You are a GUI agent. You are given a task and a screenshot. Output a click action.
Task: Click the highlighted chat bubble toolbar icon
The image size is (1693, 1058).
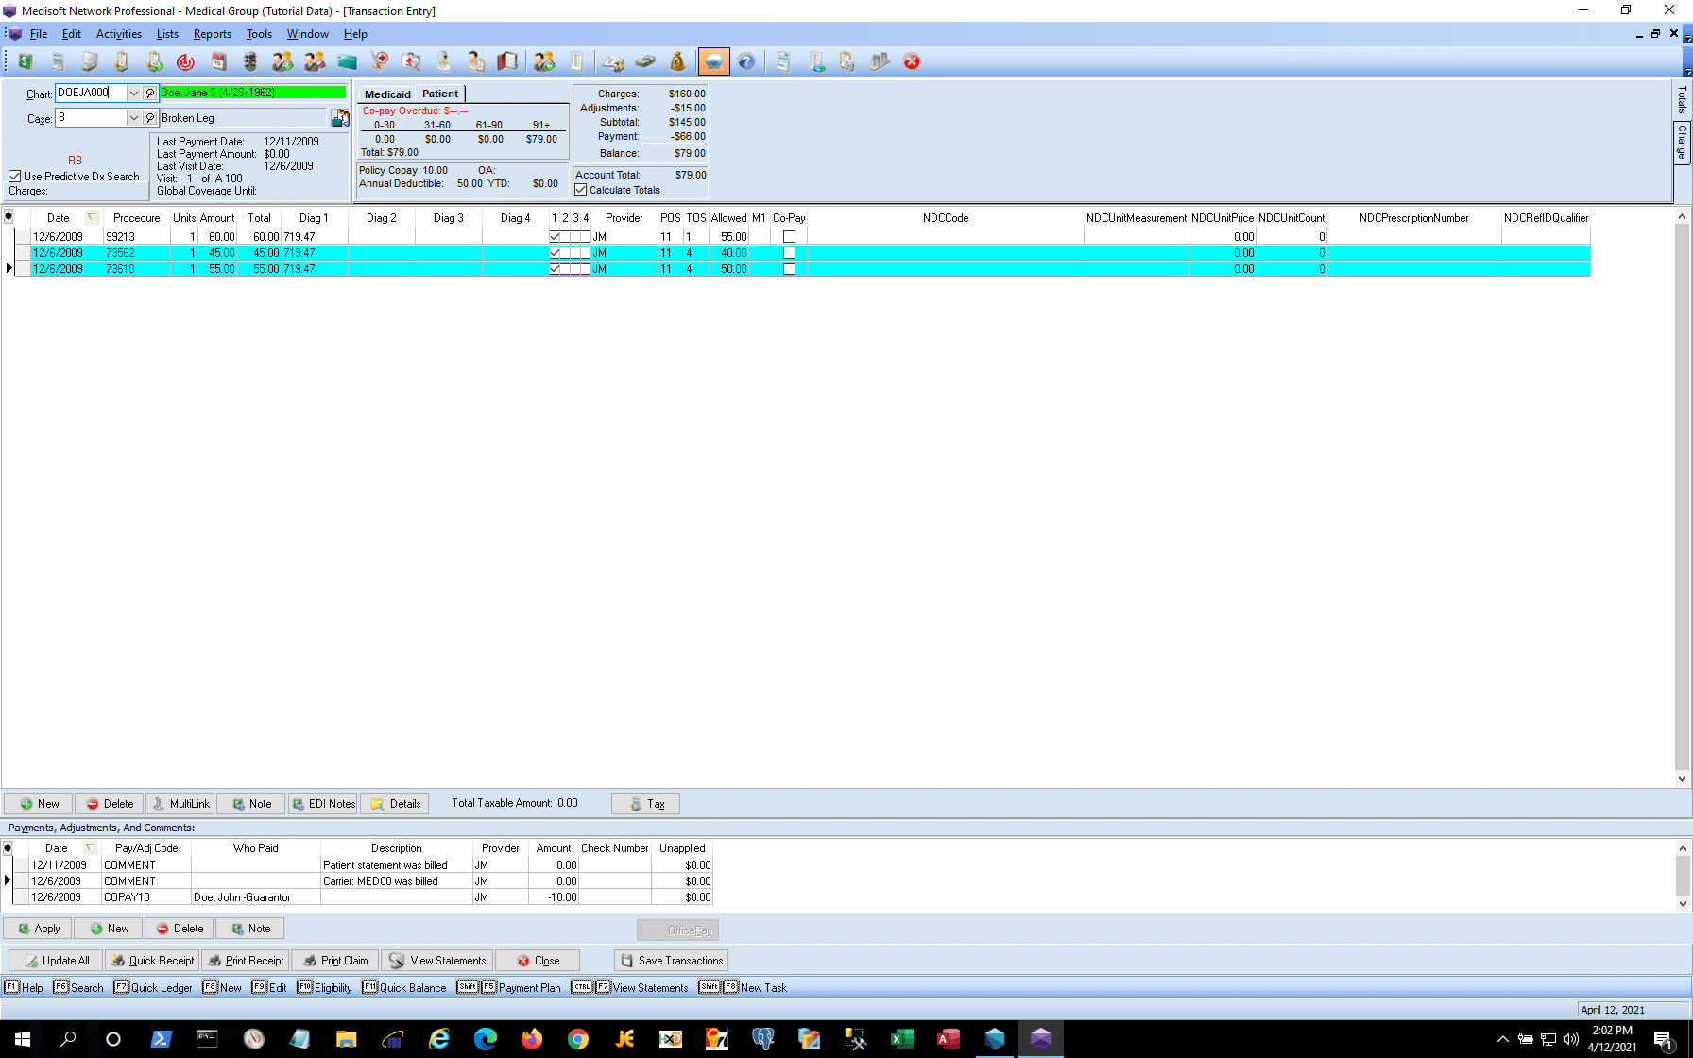pos(714,61)
